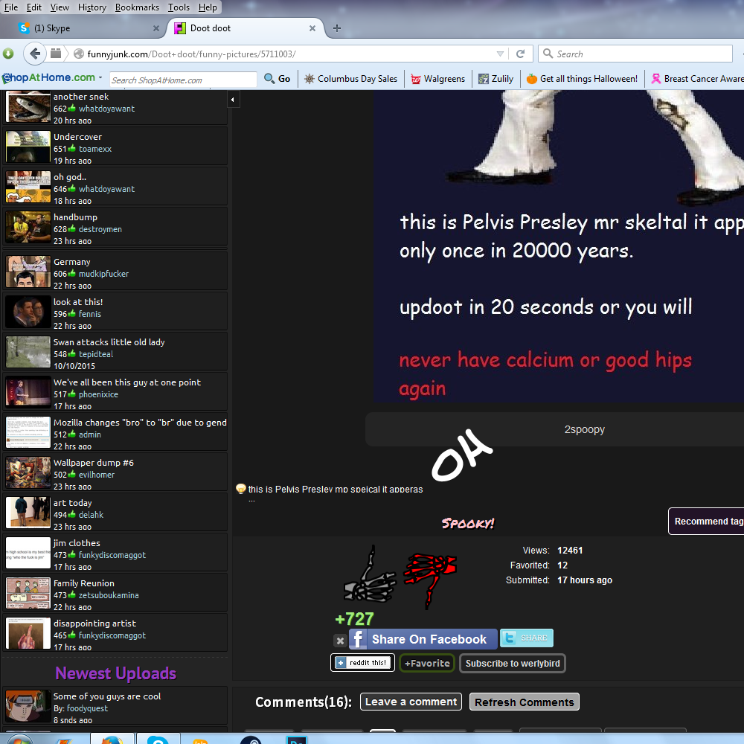Click the browser back arrow button
The width and height of the screenshot is (744, 744).
[x=34, y=54]
